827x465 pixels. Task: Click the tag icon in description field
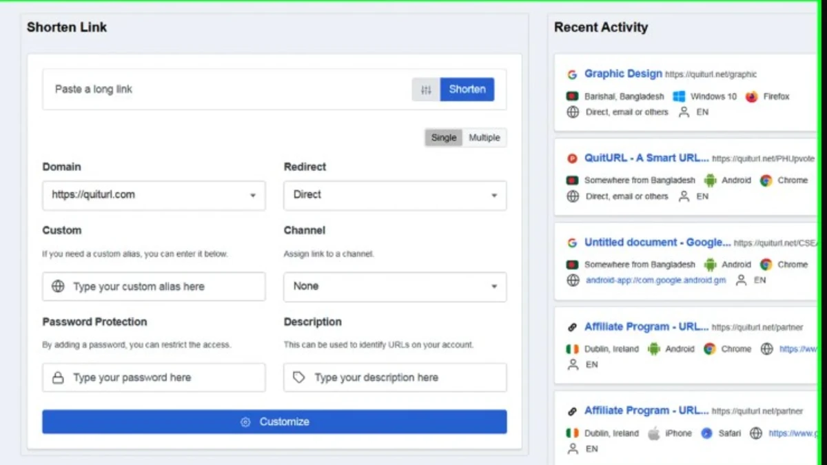[x=299, y=378]
